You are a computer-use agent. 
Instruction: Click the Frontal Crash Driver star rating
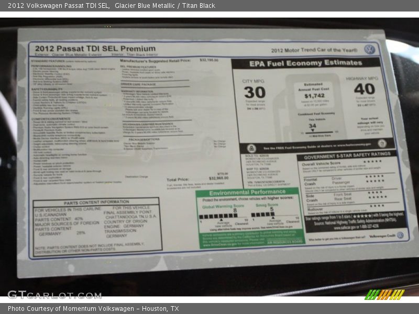[x=374, y=176]
